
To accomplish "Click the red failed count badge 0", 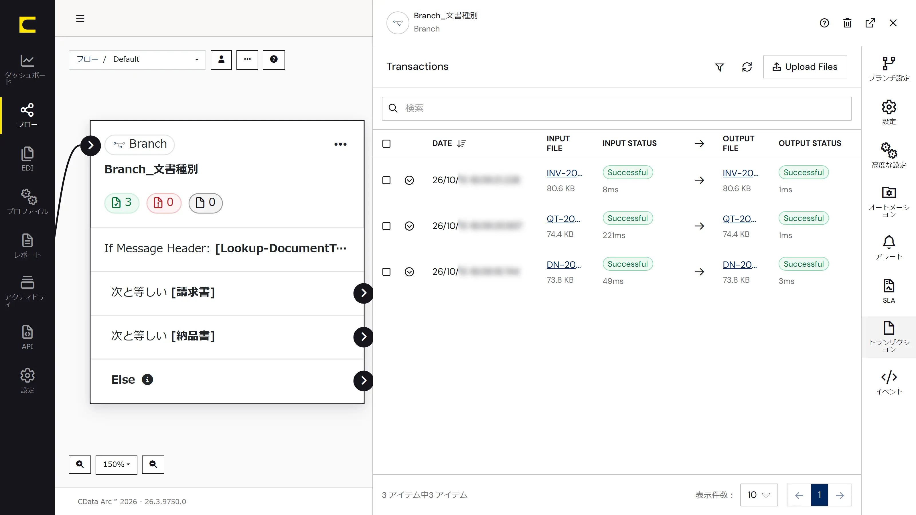I will [164, 203].
